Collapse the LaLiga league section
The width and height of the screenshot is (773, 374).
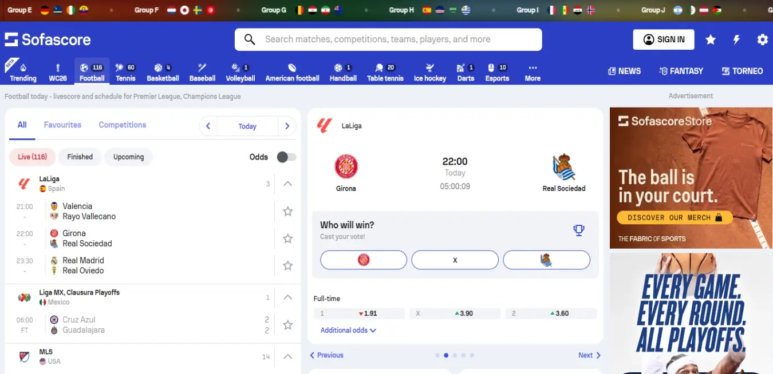[288, 184]
